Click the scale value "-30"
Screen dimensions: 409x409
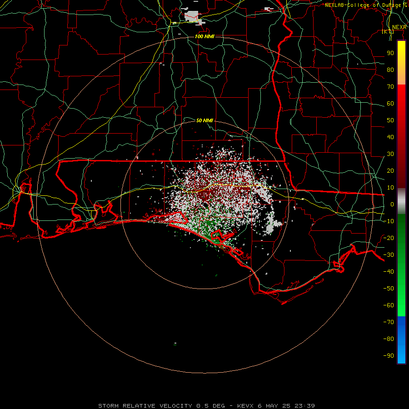(x=389, y=255)
